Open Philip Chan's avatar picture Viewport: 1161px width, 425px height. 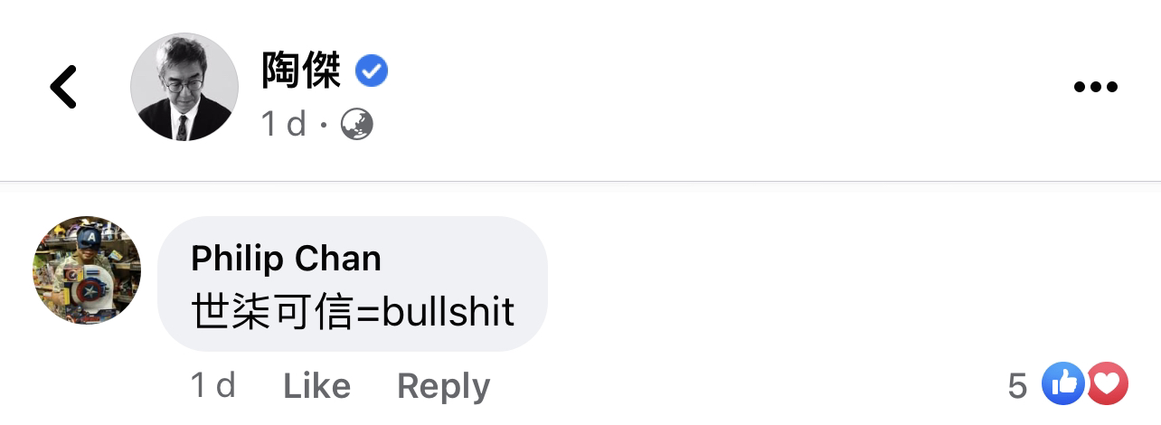click(87, 270)
